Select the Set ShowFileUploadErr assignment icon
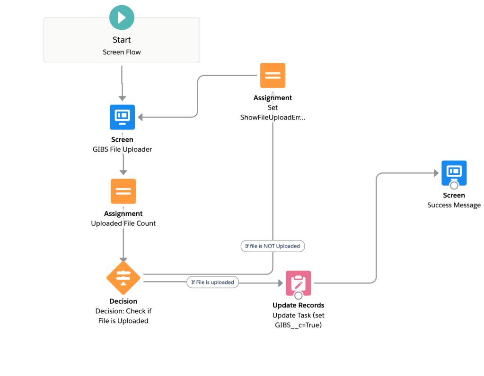The width and height of the screenshot is (484, 376). 273,75
